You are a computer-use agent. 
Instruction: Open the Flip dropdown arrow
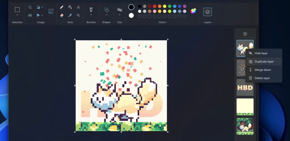(x=42, y=15)
